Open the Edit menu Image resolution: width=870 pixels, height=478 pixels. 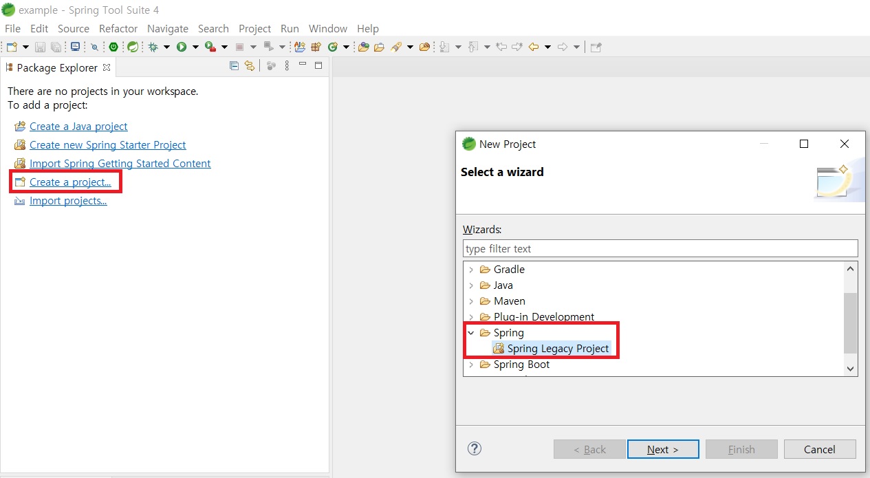pos(39,28)
